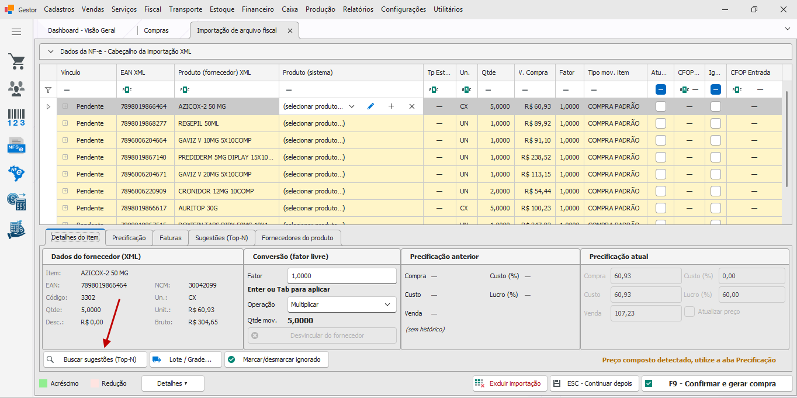The height and width of the screenshot is (398, 797).
Task: Open the shopping cart sales icon
Action: 16,61
